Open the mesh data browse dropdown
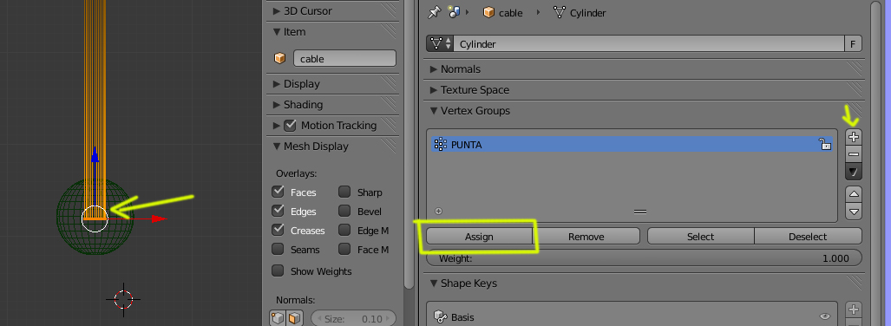891x326 pixels. tap(441, 43)
